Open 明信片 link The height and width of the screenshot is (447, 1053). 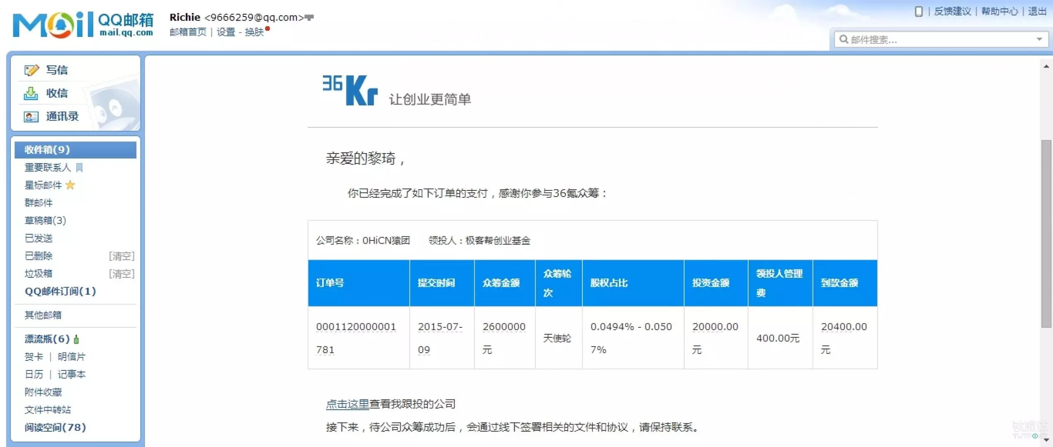[x=72, y=357]
